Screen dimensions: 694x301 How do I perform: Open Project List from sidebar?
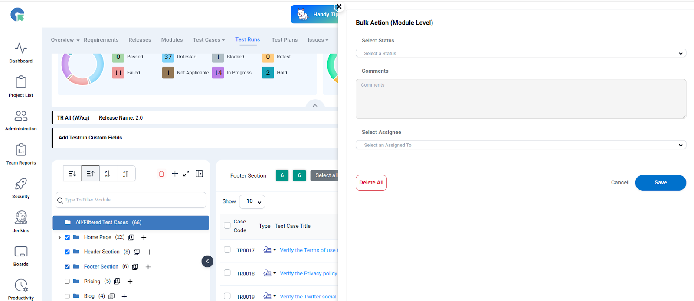click(x=21, y=82)
